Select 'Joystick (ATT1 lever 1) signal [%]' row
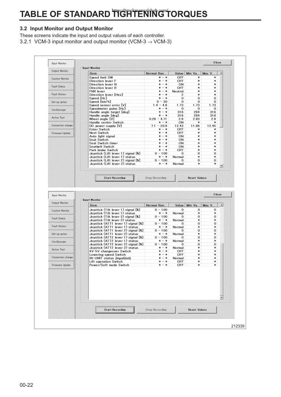 point(154,224)
